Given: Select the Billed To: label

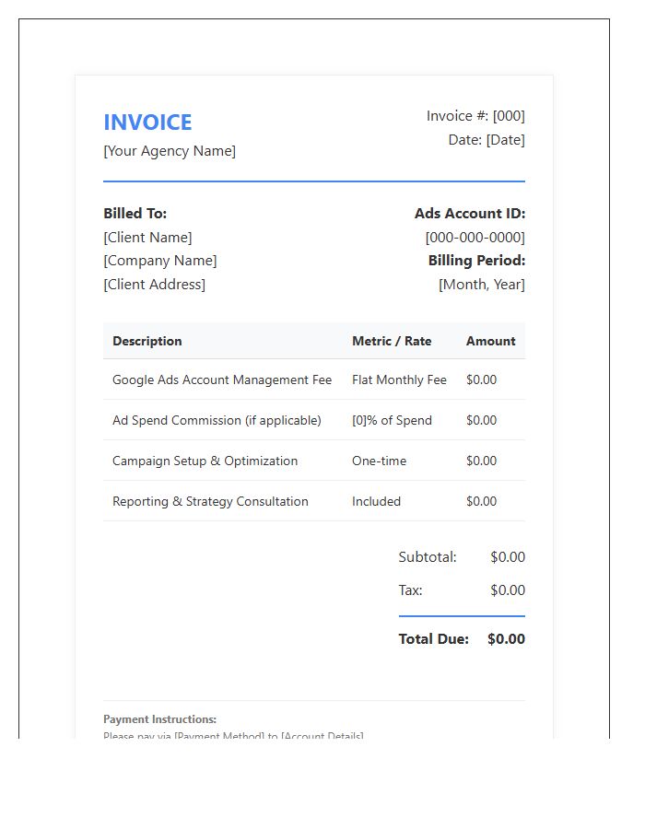Looking at the screenshot, I should pos(135,214).
